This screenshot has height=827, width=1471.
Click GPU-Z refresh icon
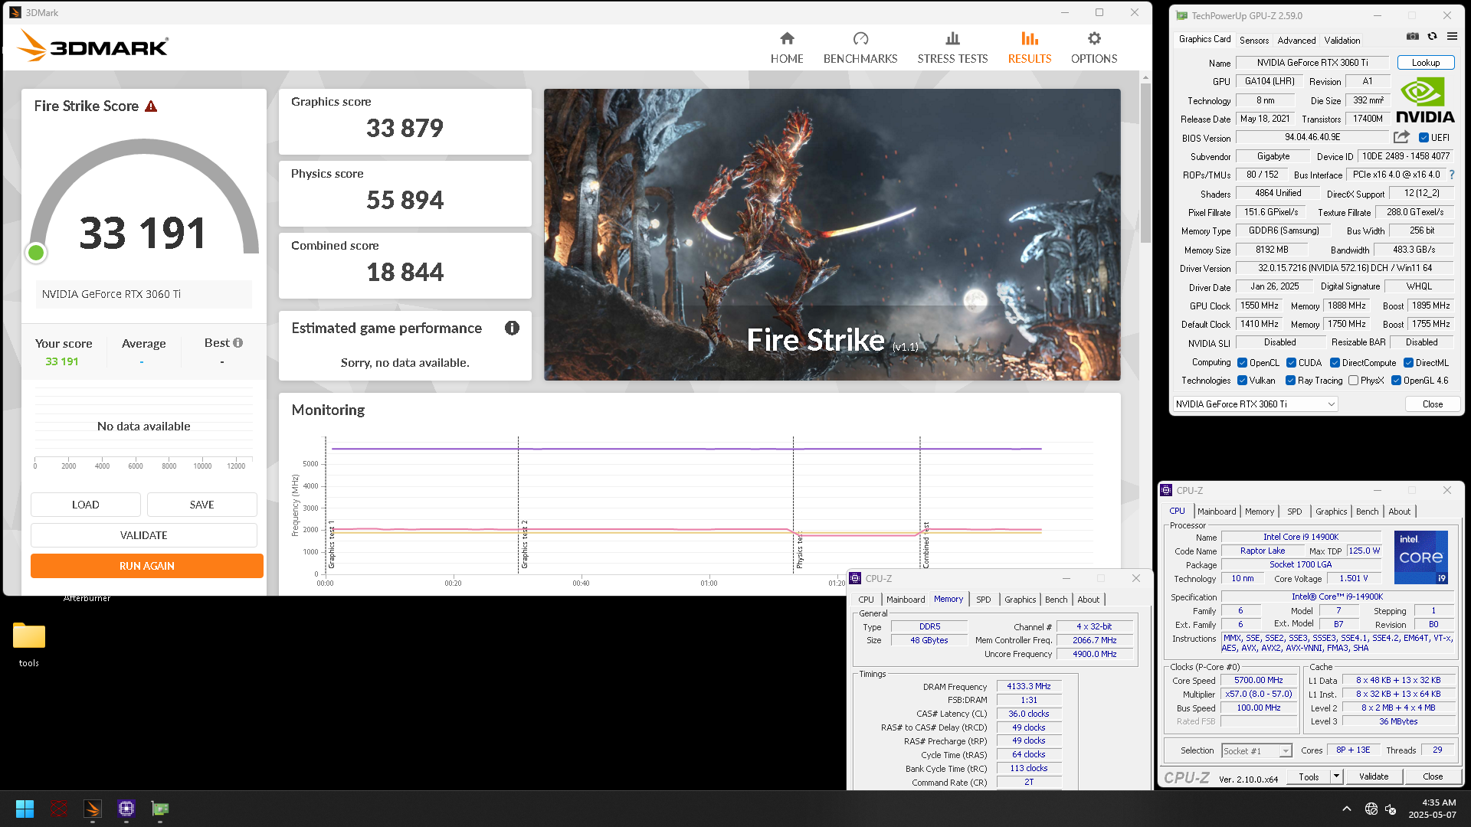1432,36
